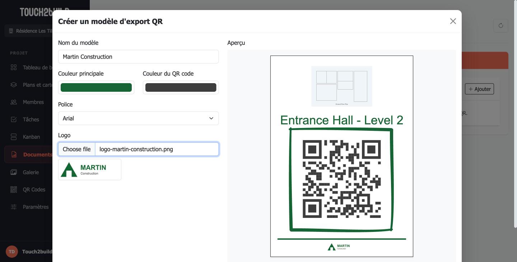Click the Martin logo at preview bottom
The image size is (517, 262).
click(339, 247)
